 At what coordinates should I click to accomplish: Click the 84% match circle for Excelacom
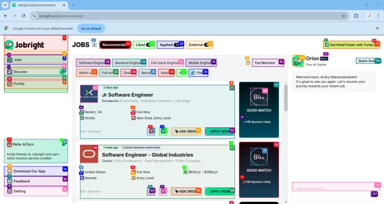click(x=259, y=97)
